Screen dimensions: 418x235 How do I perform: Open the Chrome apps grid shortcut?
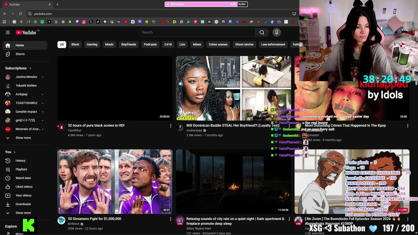[x=4, y=22]
